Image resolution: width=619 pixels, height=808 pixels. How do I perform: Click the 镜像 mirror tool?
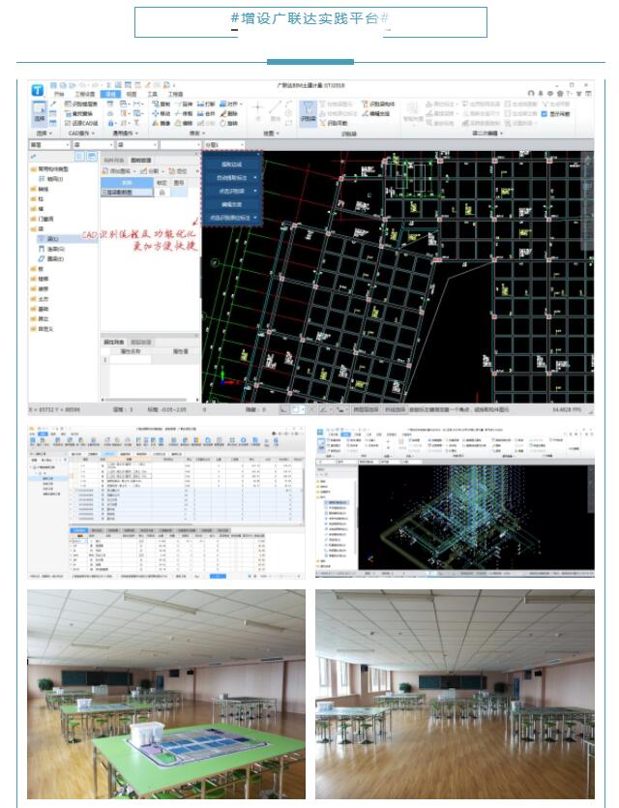point(162,123)
